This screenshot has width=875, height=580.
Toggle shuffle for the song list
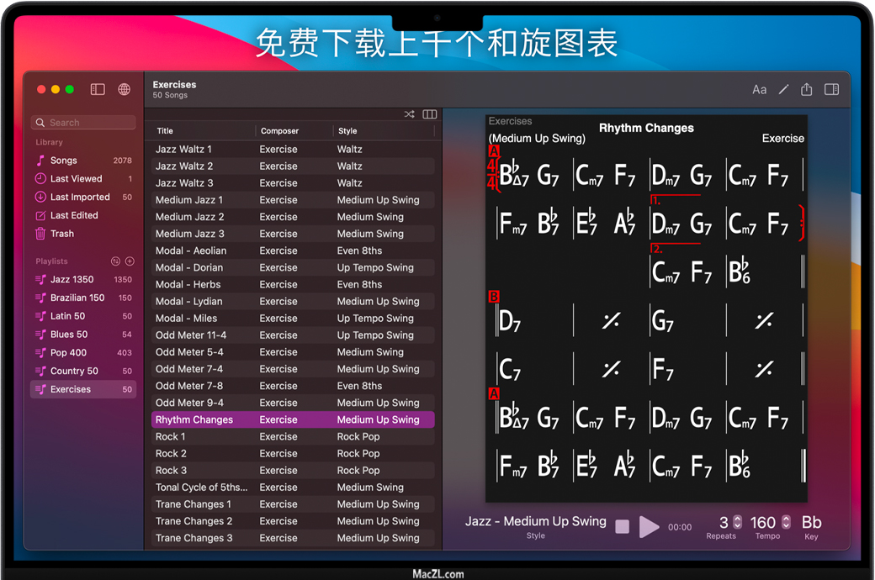[x=409, y=114]
